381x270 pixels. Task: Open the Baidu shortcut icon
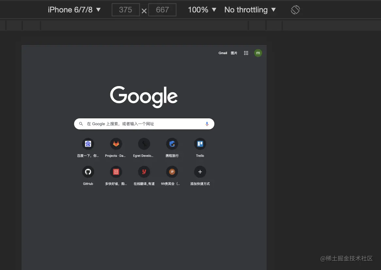click(88, 144)
